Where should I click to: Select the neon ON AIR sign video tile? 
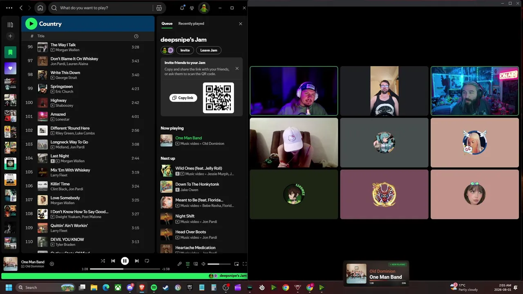[x=475, y=91]
